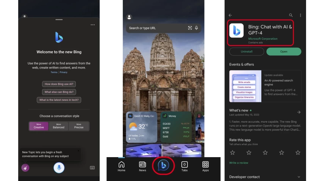Tap the Bing chat button in bottom bar
The height and width of the screenshot is (181, 322).
(x=164, y=165)
